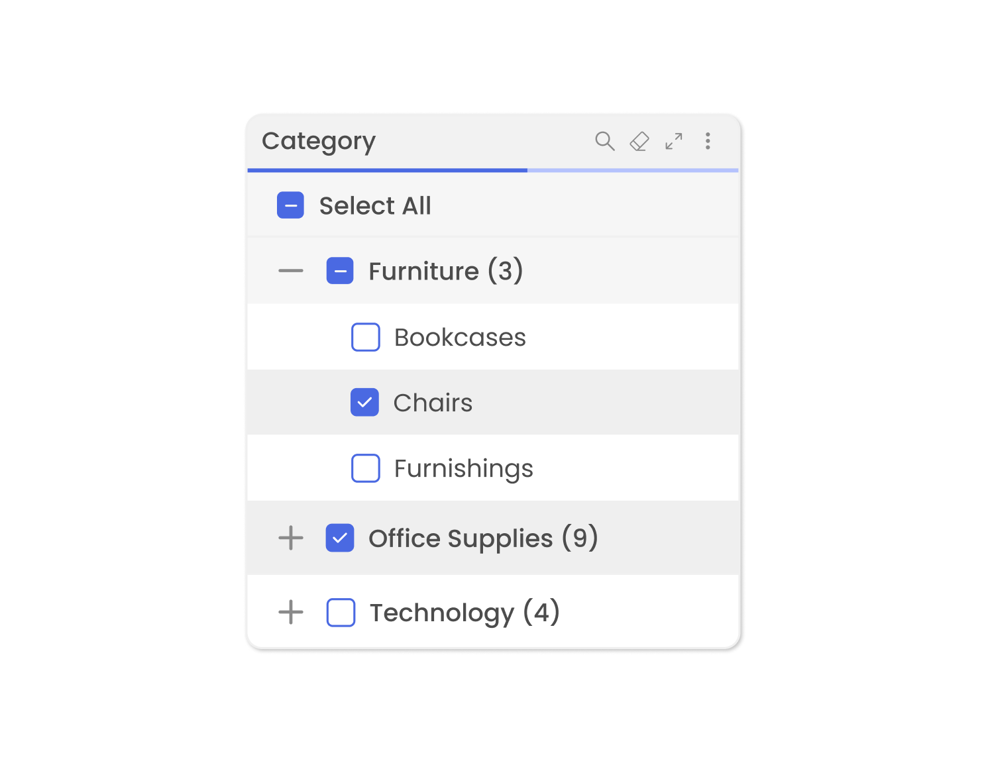Screen dimensions: 986x763
Task: Click the Category panel title
Action: [x=319, y=141]
